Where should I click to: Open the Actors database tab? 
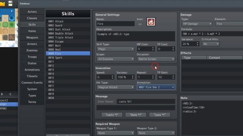coord(32,12)
